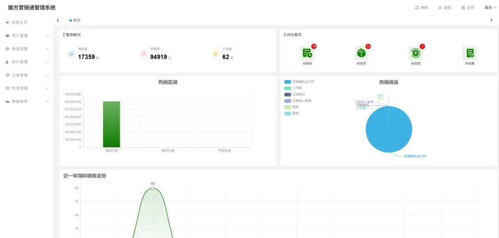Click the sales volume value 17359
The height and width of the screenshot is (238, 499).
click(86, 57)
